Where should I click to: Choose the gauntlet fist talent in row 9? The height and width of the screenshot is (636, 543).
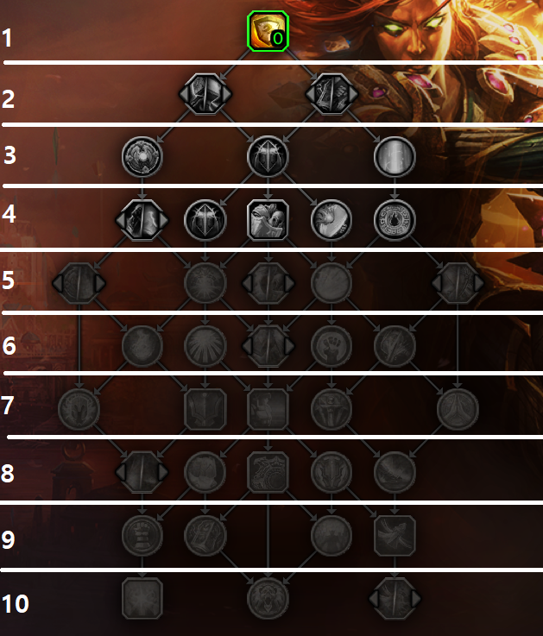(142, 535)
